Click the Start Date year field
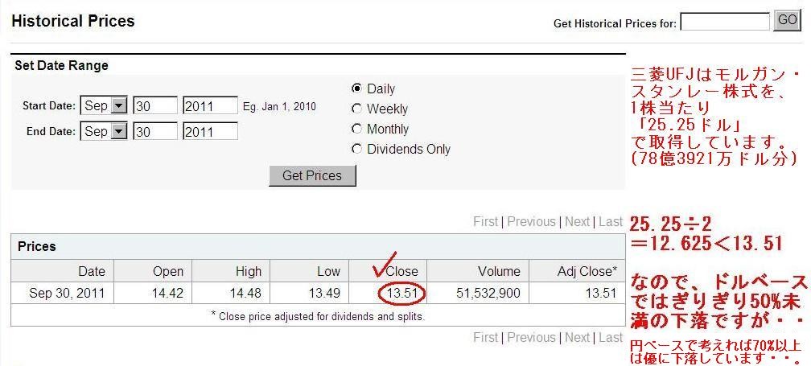The image size is (811, 366). (211, 106)
